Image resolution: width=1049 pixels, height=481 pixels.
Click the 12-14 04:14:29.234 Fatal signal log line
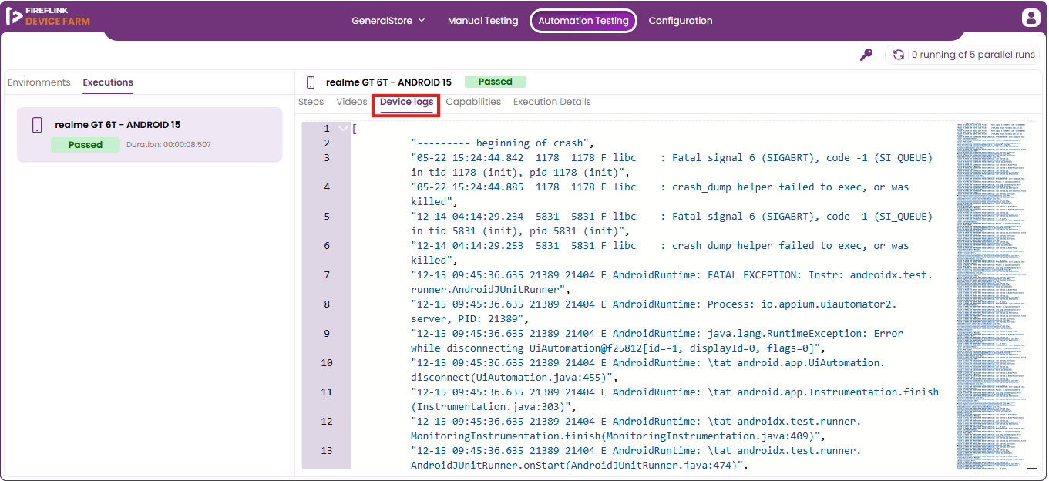tap(671, 224)
